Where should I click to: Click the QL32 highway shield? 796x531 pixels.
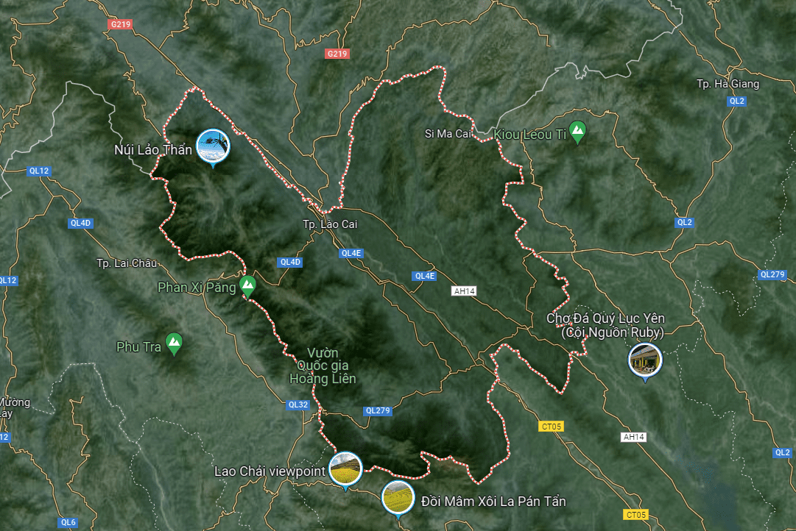[297, 405]
